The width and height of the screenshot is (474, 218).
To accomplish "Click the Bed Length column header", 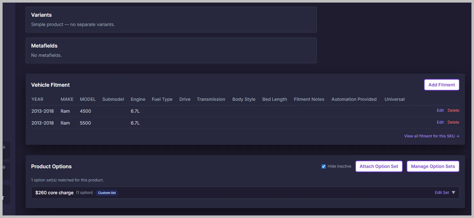I will (x=274, y=99).
